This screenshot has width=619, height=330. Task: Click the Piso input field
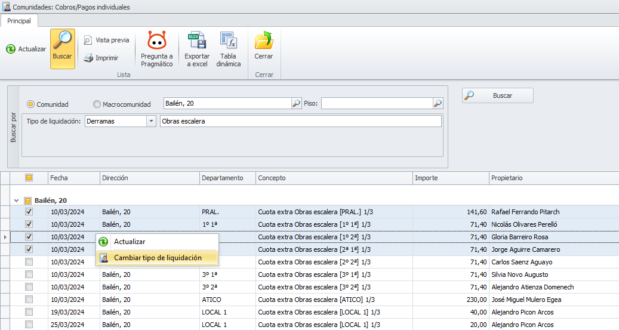(x=377, y=103)
